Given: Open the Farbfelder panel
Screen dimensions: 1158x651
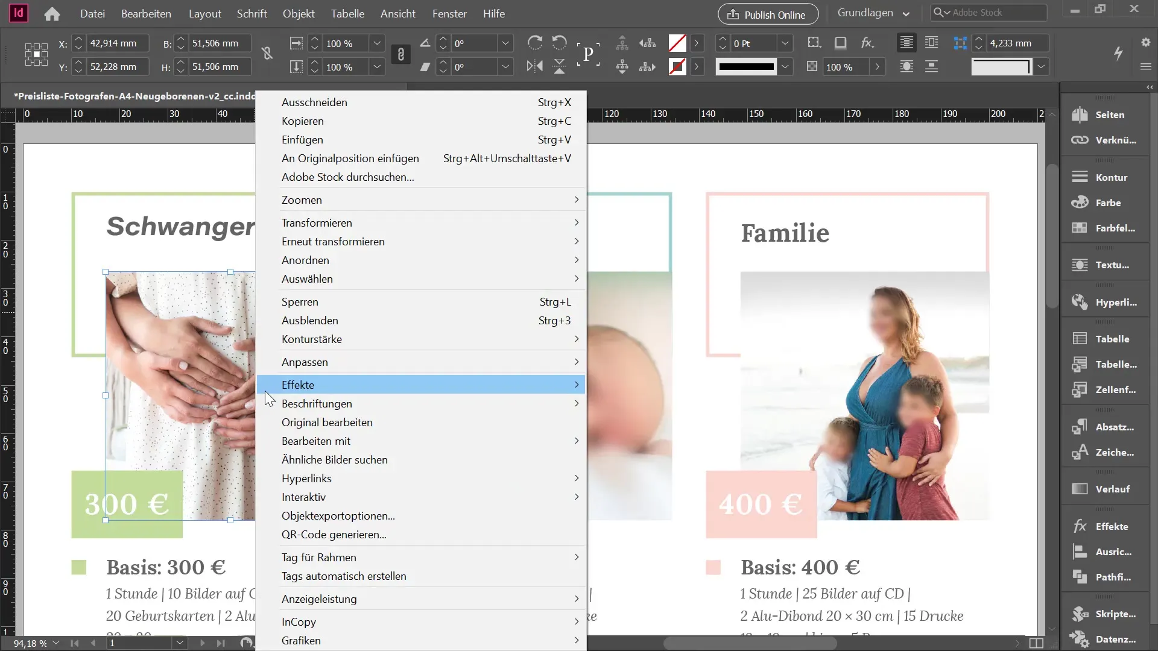Looking at the screenshot, I should [1105, 228].
